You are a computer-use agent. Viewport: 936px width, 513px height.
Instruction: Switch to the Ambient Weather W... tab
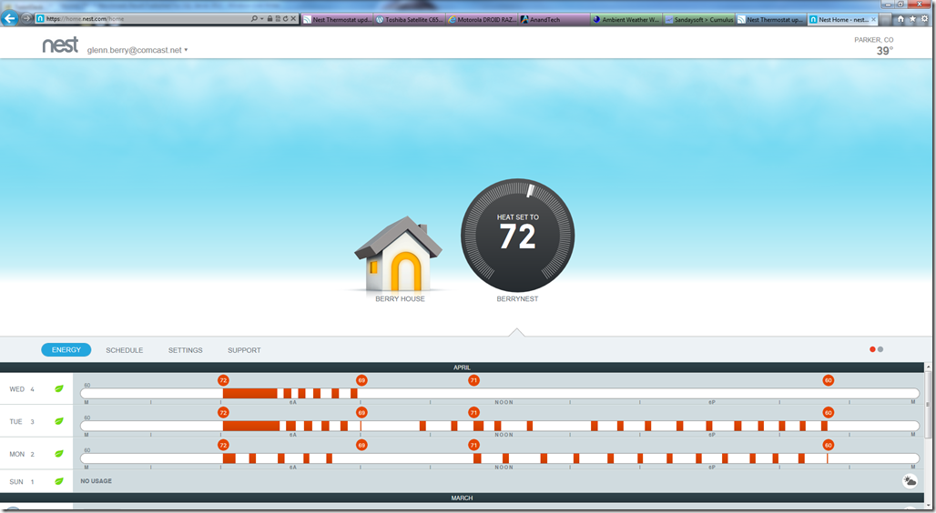[x=626, y=20]
